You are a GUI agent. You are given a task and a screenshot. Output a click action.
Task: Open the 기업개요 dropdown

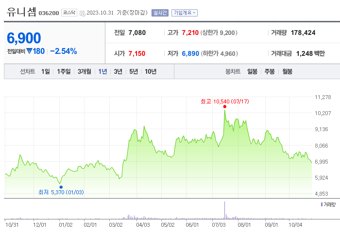pyautogui.click(x=185, y=13)
